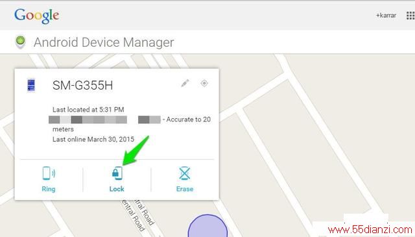Click the locate device target icon
The image size is (415, 237).
[x=204, y=83]
